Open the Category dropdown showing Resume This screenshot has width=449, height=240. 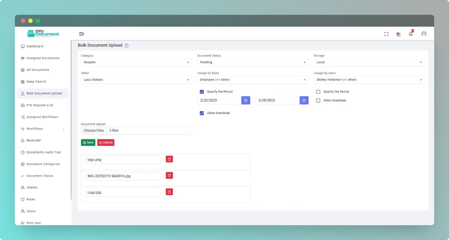click(x=137, y=62)
